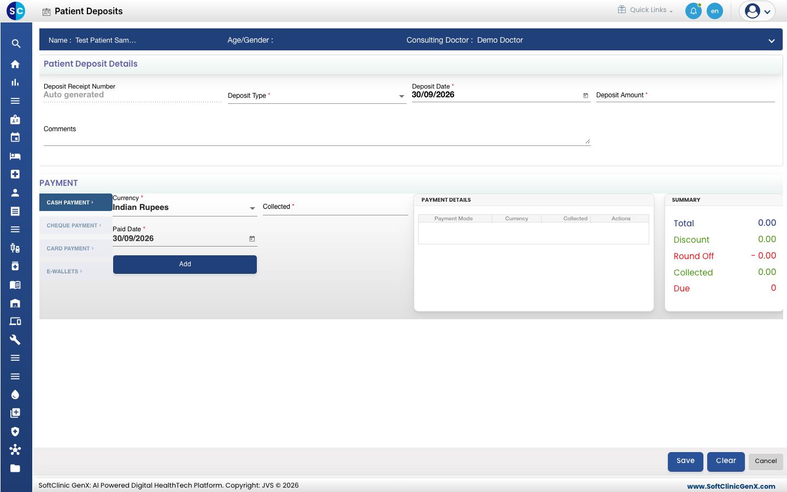This screenshot has width=787, height=492.
Task: Open the Paid Date calendar picker
Action: [x=252, y=239]
